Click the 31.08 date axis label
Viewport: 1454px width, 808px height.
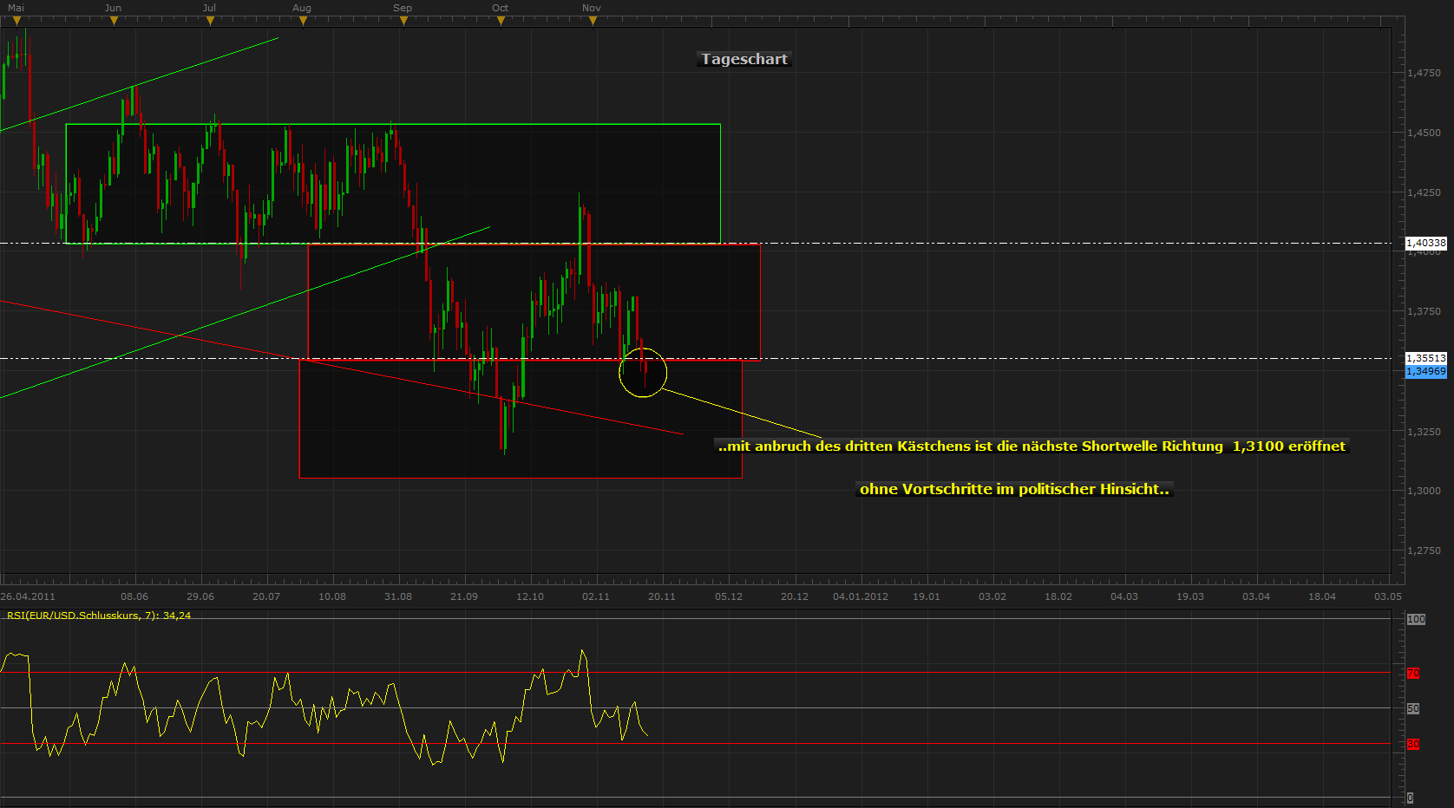tap(398, 596)
